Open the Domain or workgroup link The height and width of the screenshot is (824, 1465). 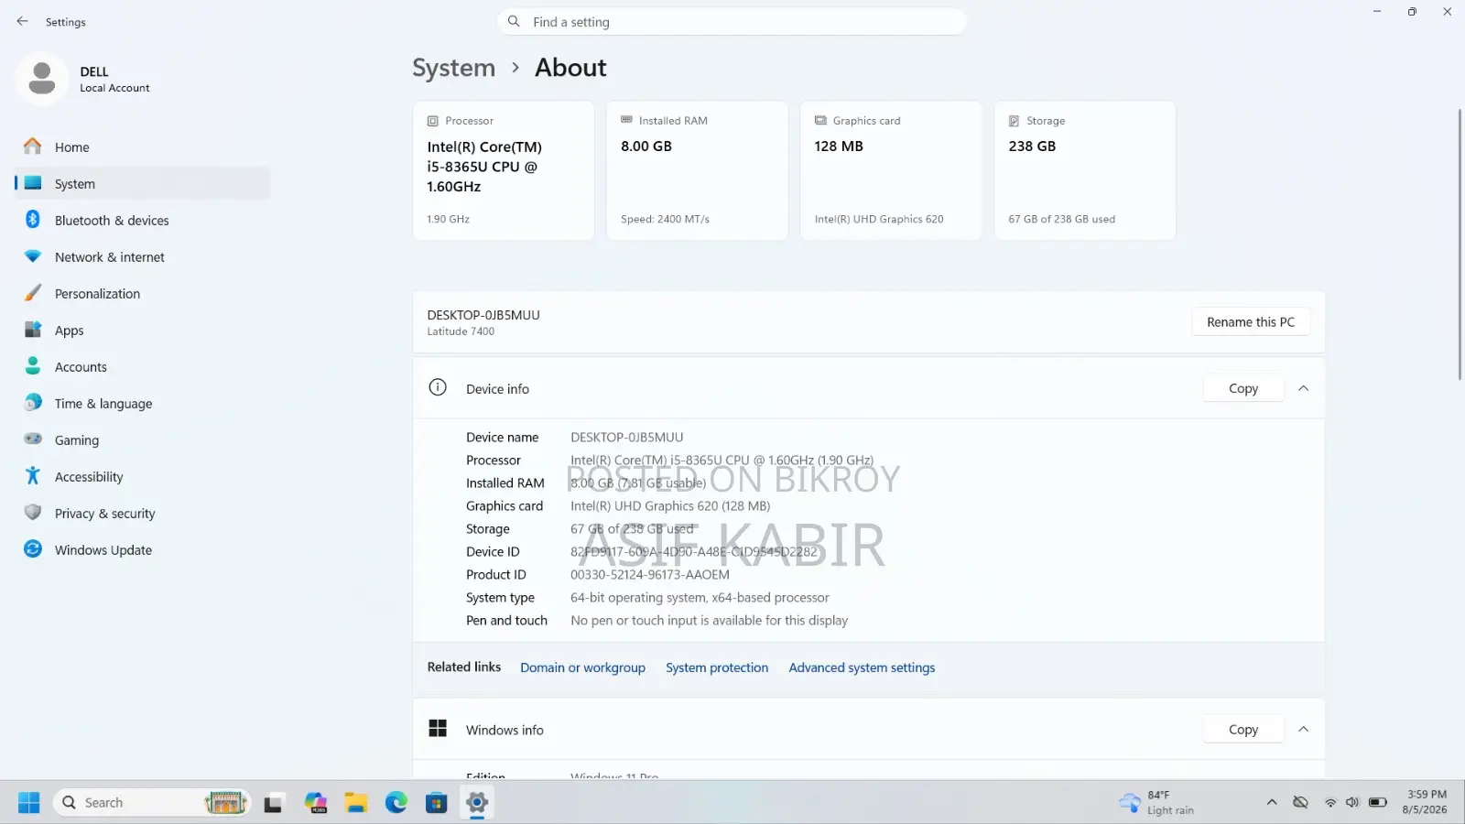point(582,667)
